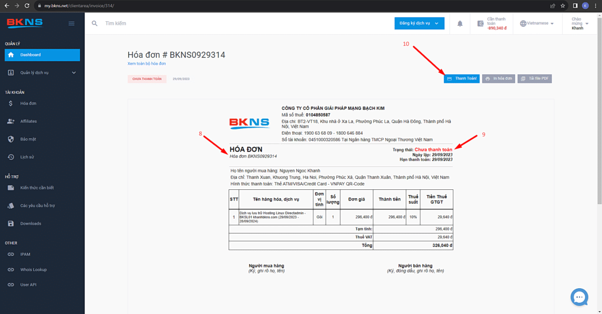602x314 pixels.
Task: Click the wallet icon for payment due
Action: click(x=480, y=24)
